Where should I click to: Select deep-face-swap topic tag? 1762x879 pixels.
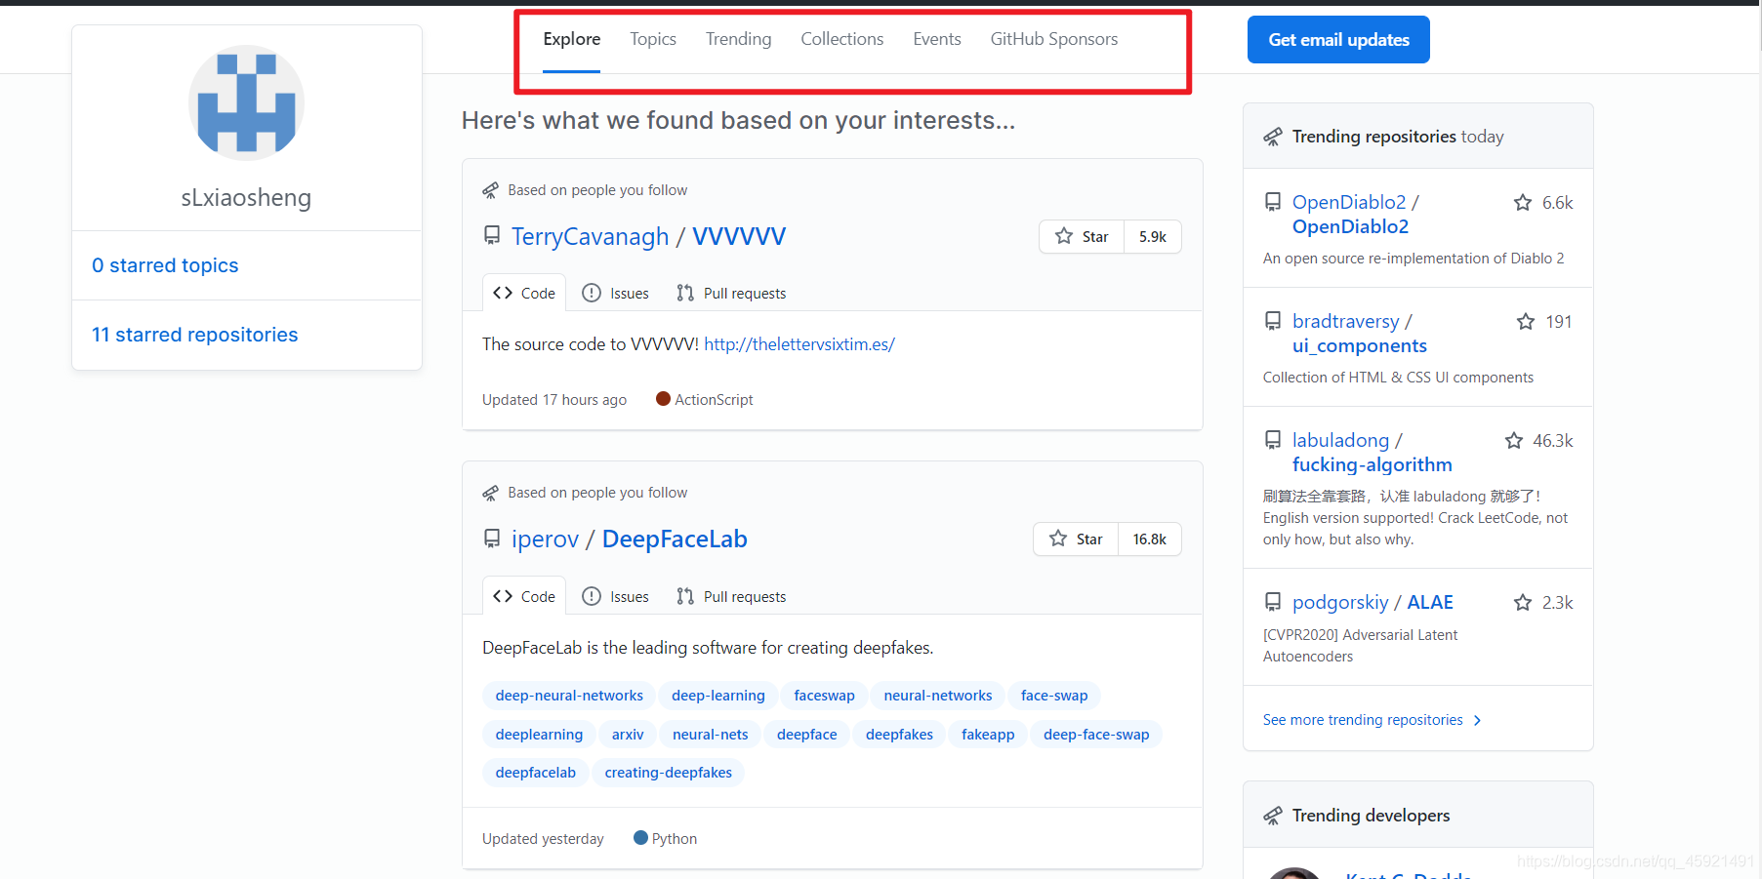click(1096, 735)
